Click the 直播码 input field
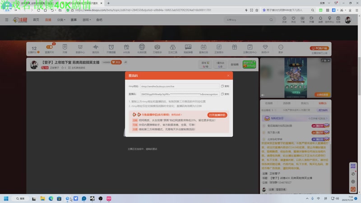361x203 pixels. (x=180, y=94)
